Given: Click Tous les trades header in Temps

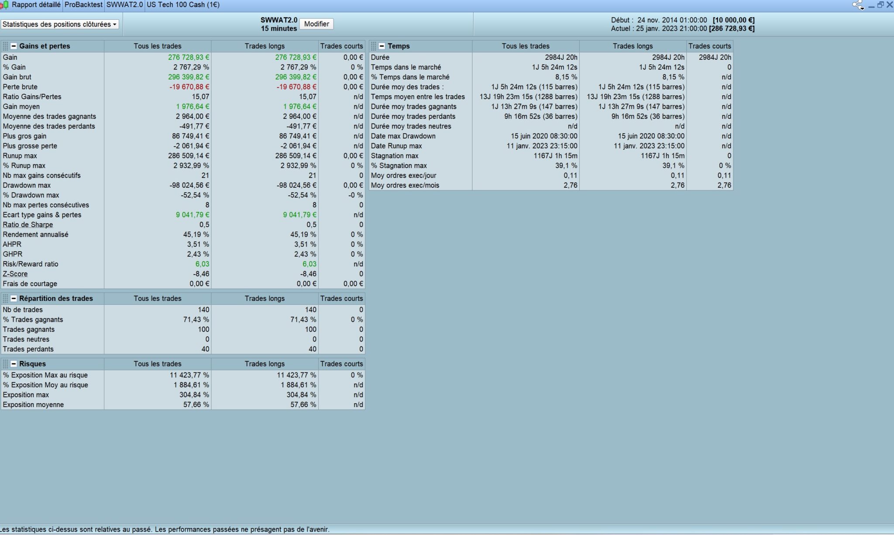Looking at the screenshot, I should point(526,46).
